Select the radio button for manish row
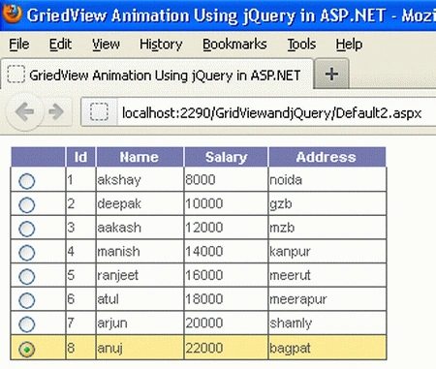This screenshot has height=369, width=436. pos(26,253)
